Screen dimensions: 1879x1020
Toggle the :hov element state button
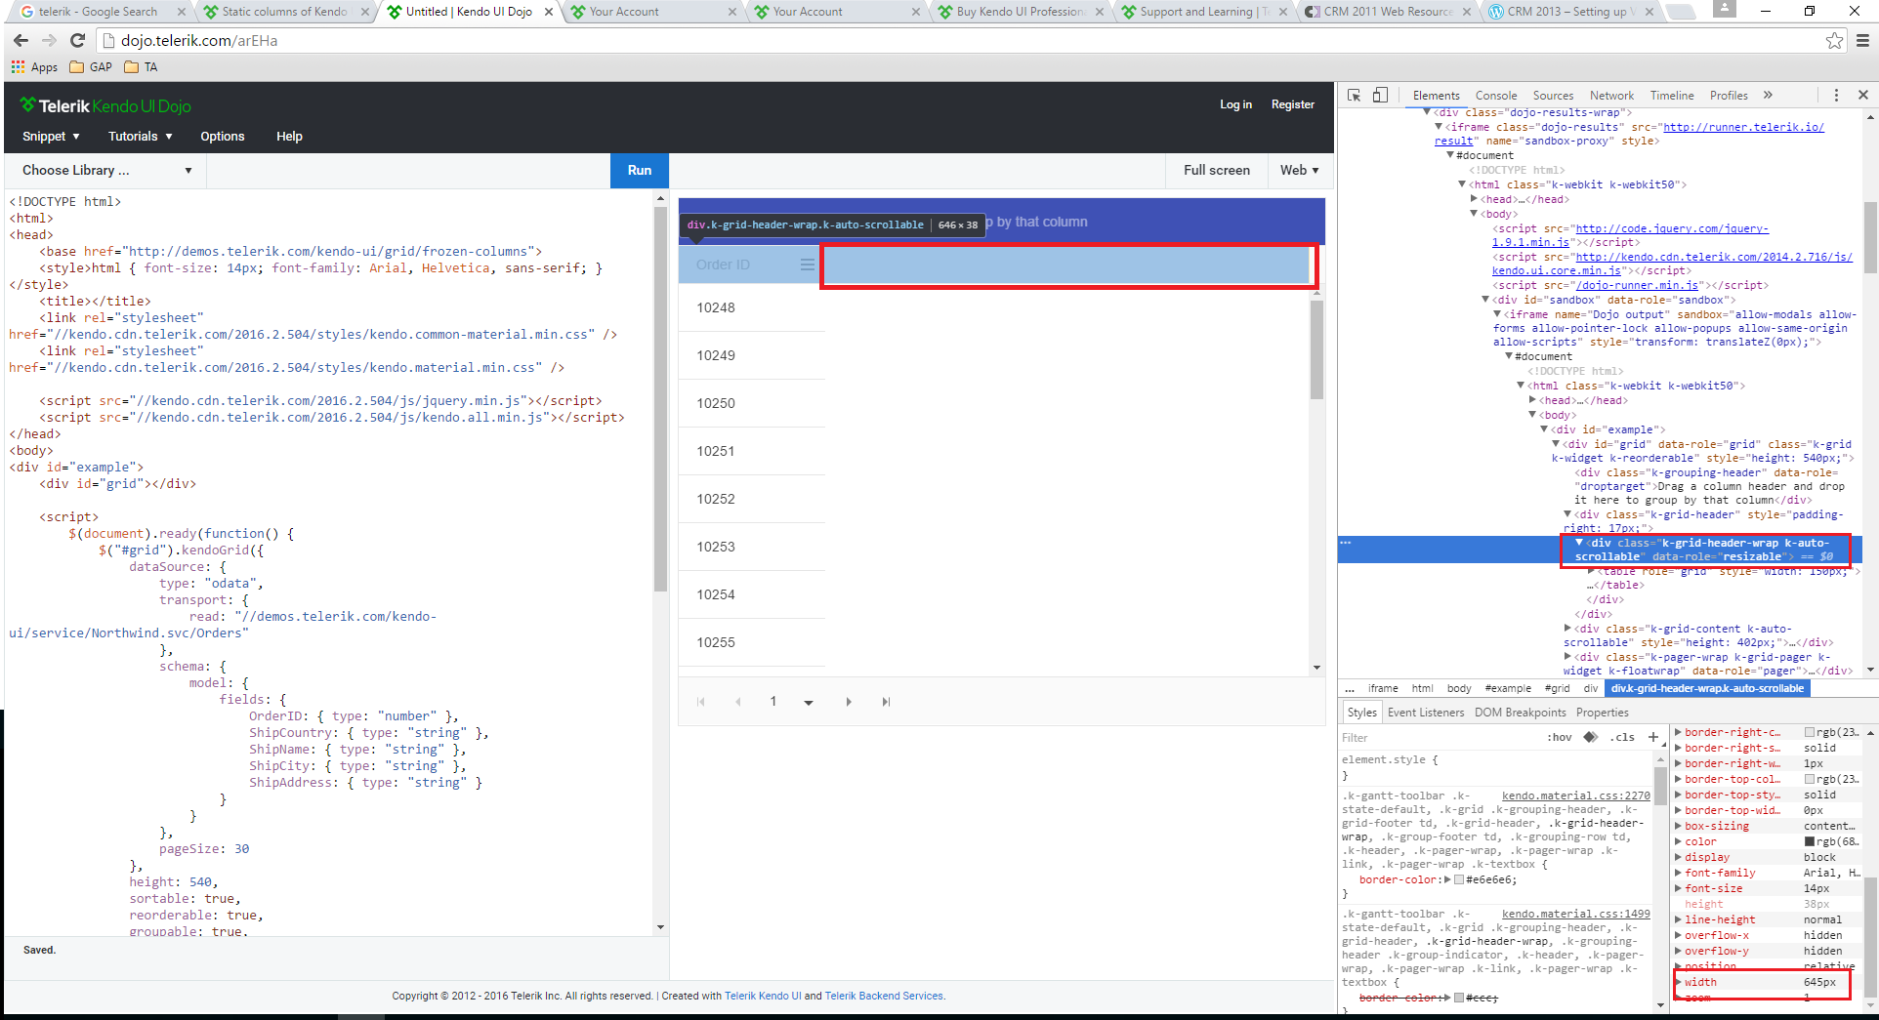pos(1560,738)
